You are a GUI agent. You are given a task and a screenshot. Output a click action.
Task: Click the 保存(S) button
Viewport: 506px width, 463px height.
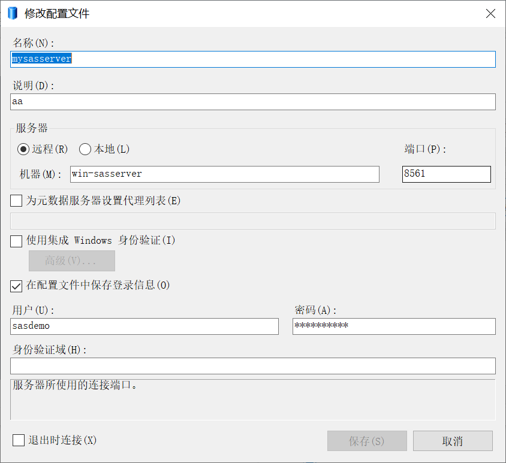click(x=367, y=441)
